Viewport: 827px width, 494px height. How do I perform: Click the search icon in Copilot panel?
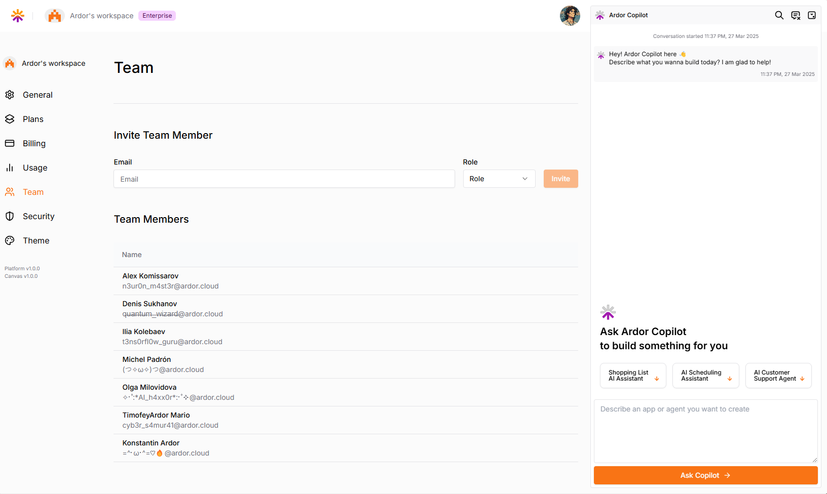coord(779,15)
